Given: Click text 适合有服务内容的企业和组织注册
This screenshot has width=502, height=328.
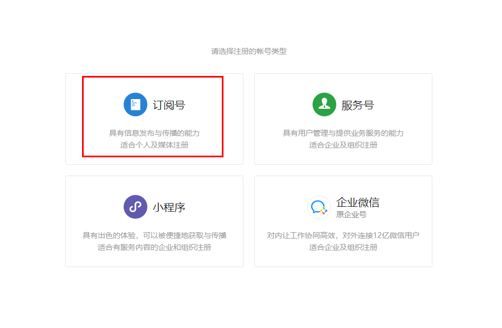Looking at the screenshot, I should 154,247.
